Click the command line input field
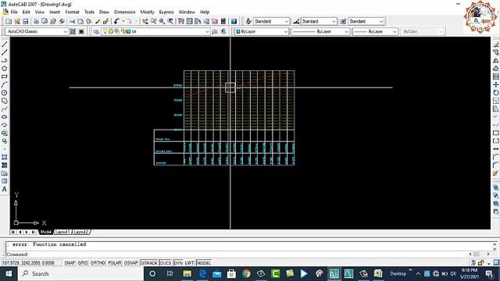This screenshot has width=500, height=281. [237, 254]
